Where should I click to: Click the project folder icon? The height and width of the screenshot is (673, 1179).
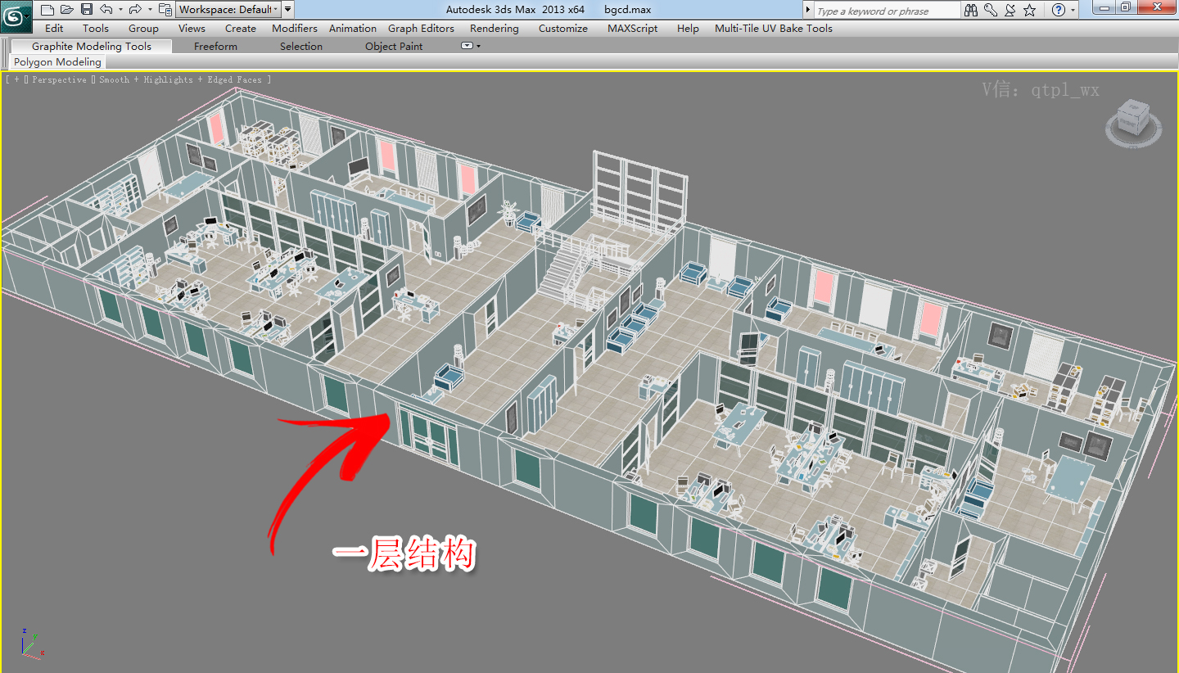tap(165, 10)
